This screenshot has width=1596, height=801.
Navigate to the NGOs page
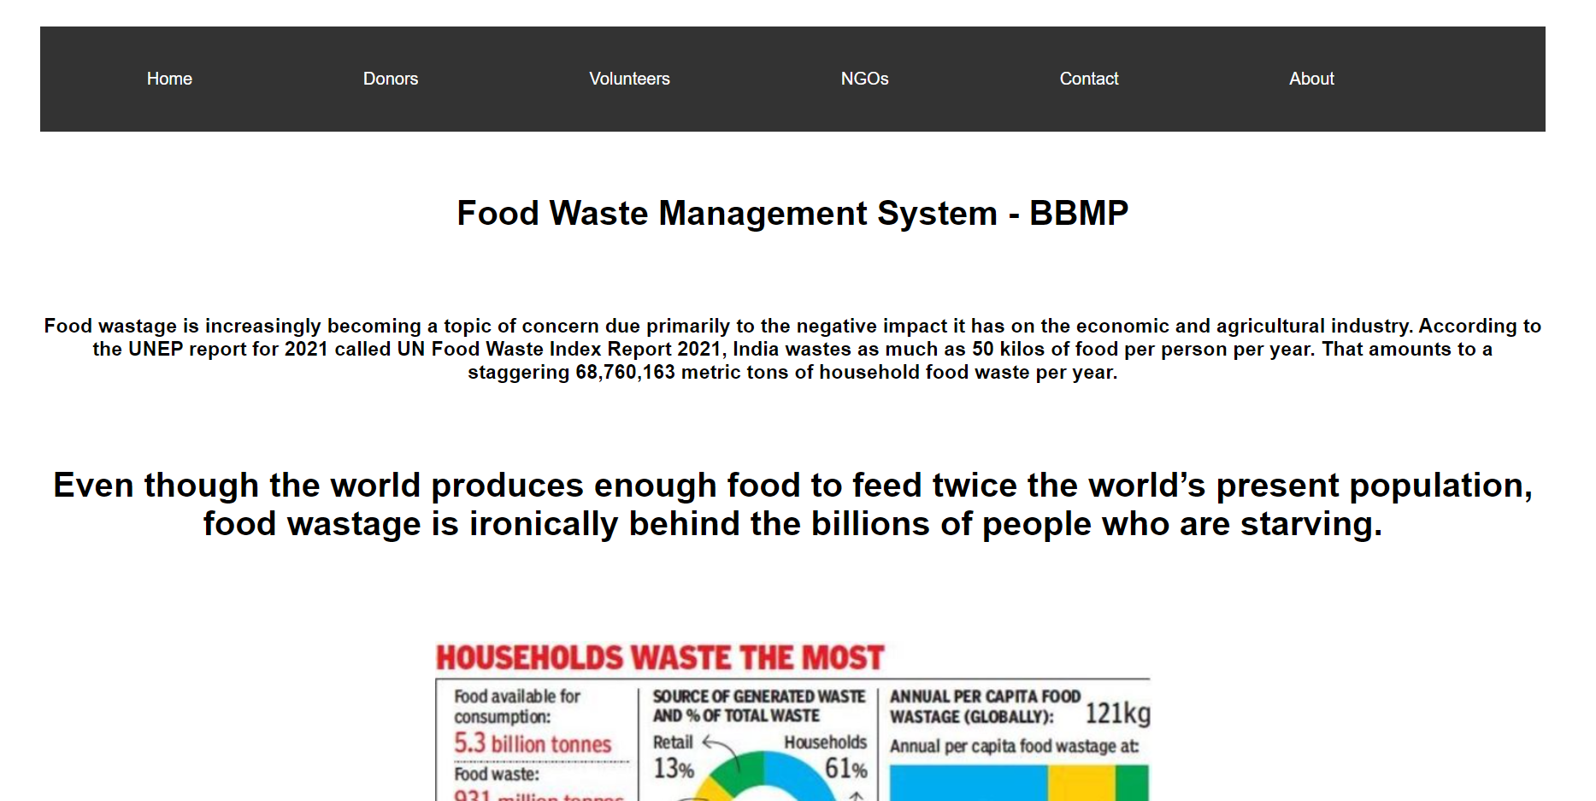coord(864,79)
